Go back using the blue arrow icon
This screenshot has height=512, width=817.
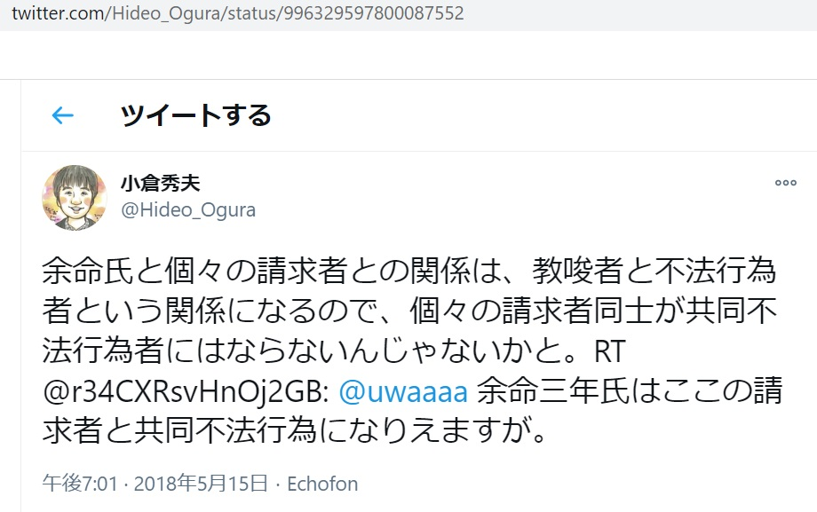point(62,115)
